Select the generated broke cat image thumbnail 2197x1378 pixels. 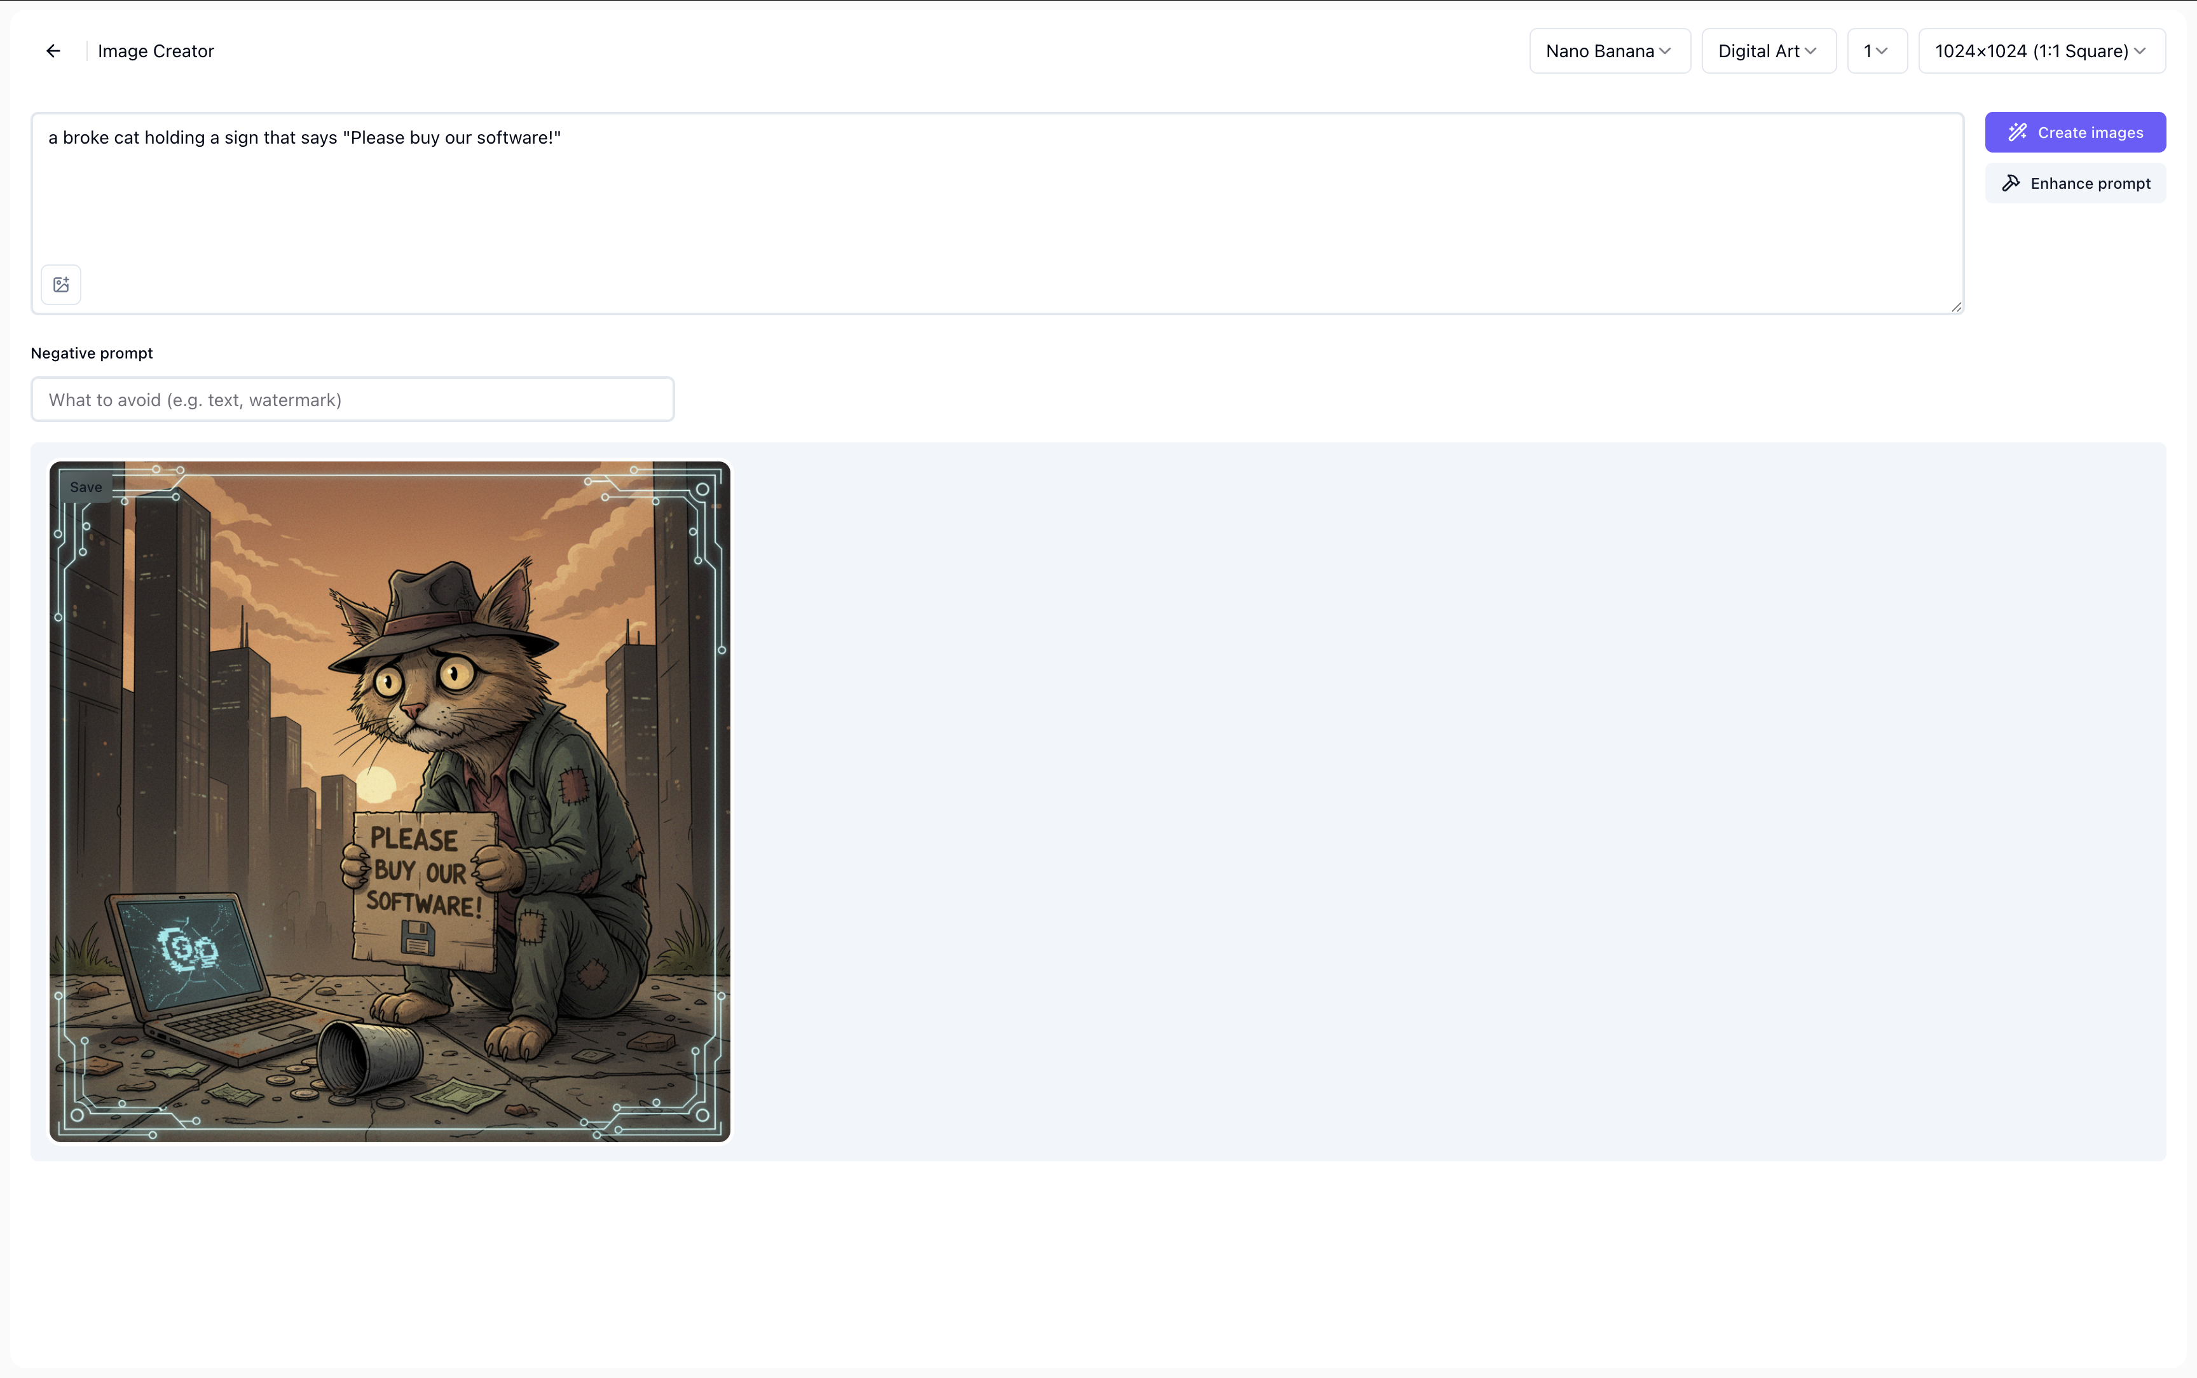[x=390, y=802]
